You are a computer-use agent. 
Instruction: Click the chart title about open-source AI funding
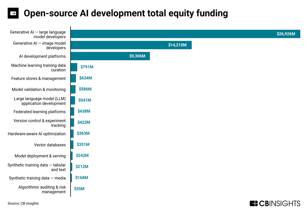click(x=126, y=14)
